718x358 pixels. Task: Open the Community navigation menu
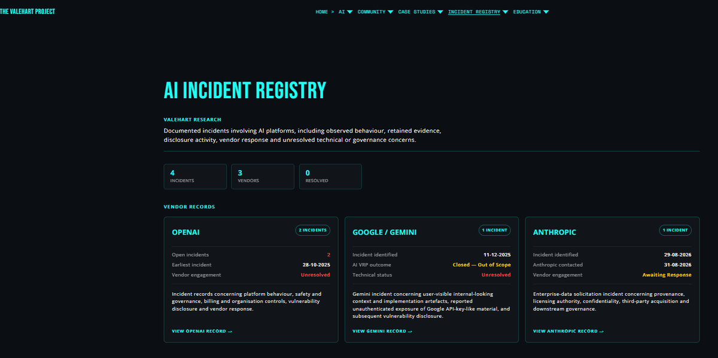pos(372,12)
